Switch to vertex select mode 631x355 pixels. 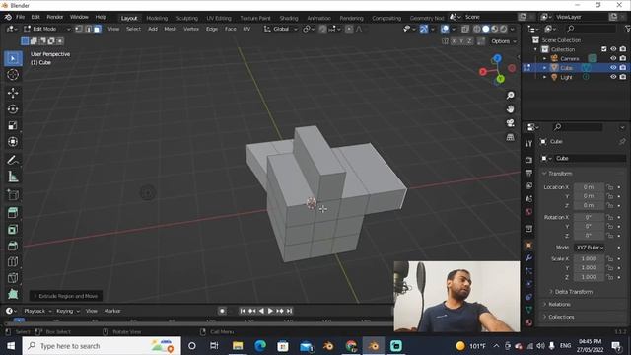[x=79, y=29]
